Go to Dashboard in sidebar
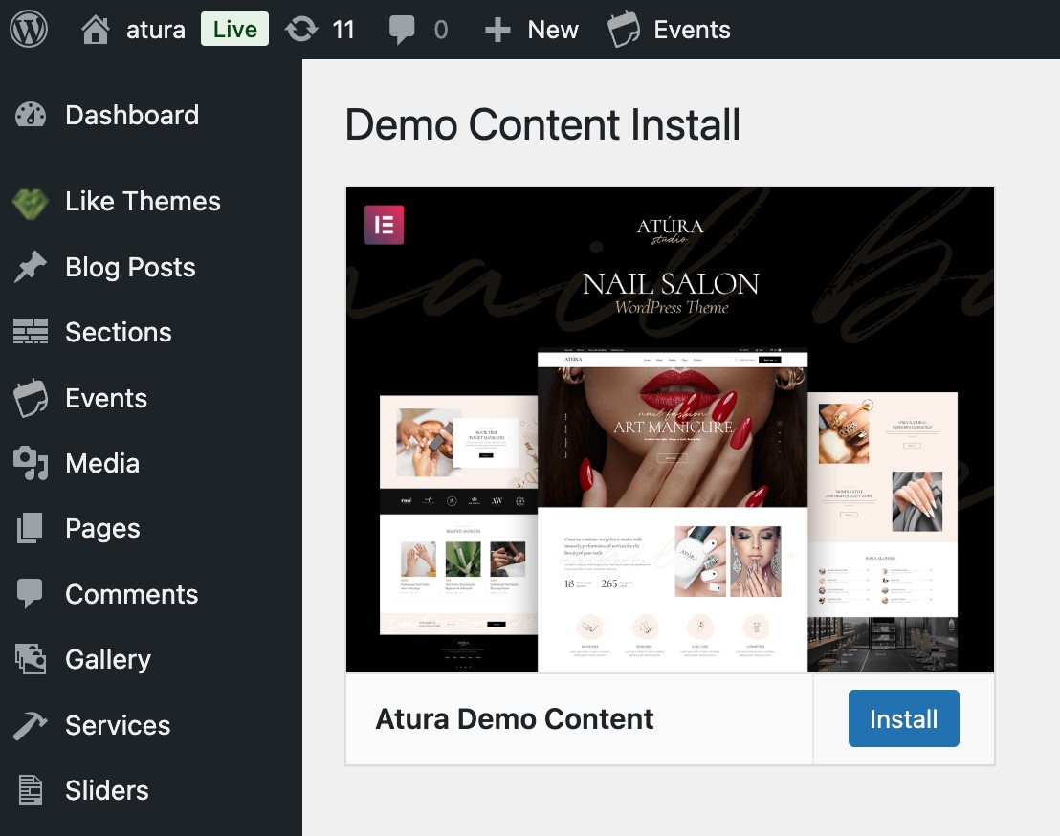The height and width of the screenshot is (836, 1060). [x=132, y=115]
